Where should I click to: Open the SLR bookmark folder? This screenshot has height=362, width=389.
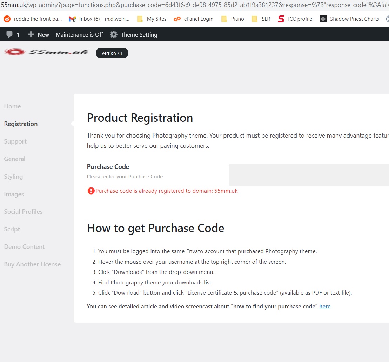coord(261,19)
